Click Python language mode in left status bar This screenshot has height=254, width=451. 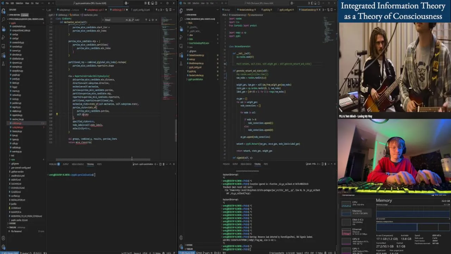pyautogui.click(x=157, y=253)
